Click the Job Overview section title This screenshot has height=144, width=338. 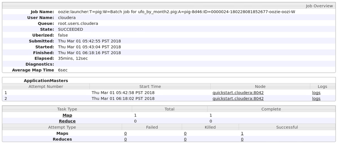click(319, 6)
